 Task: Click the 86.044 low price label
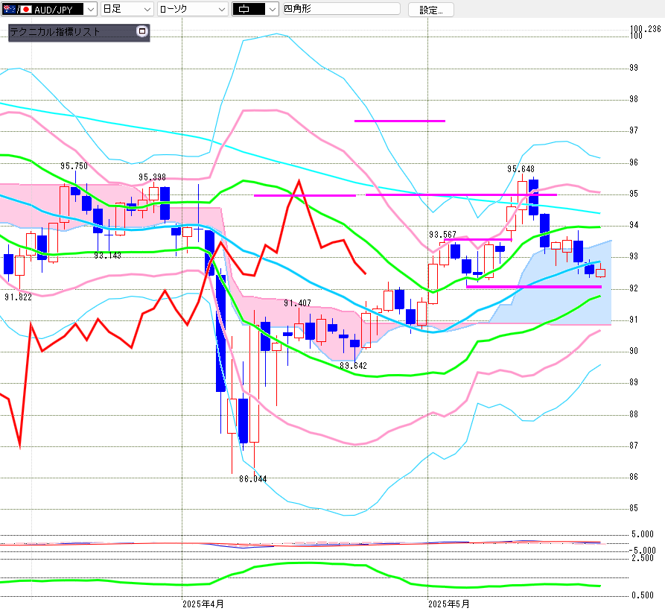(x=252, y=479)
